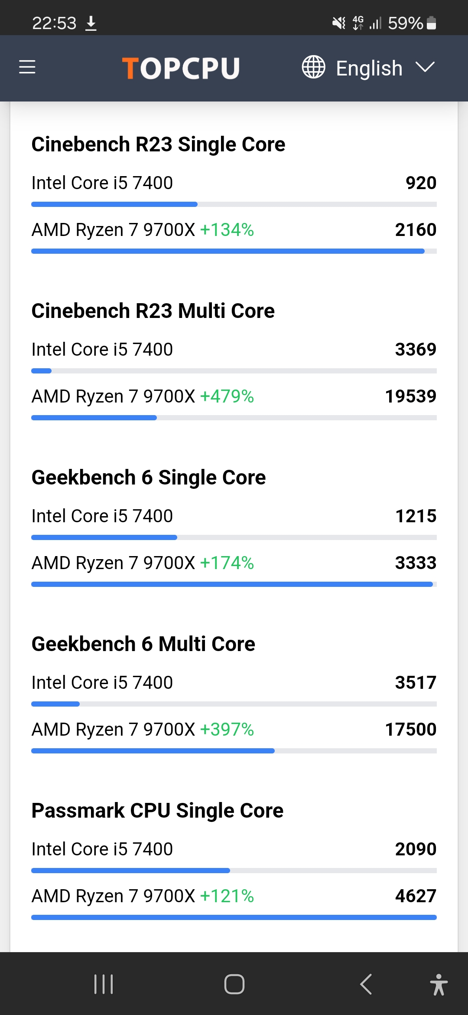Open the English language selector
This screenshot has height=1015, width=468.
(368, 68)
